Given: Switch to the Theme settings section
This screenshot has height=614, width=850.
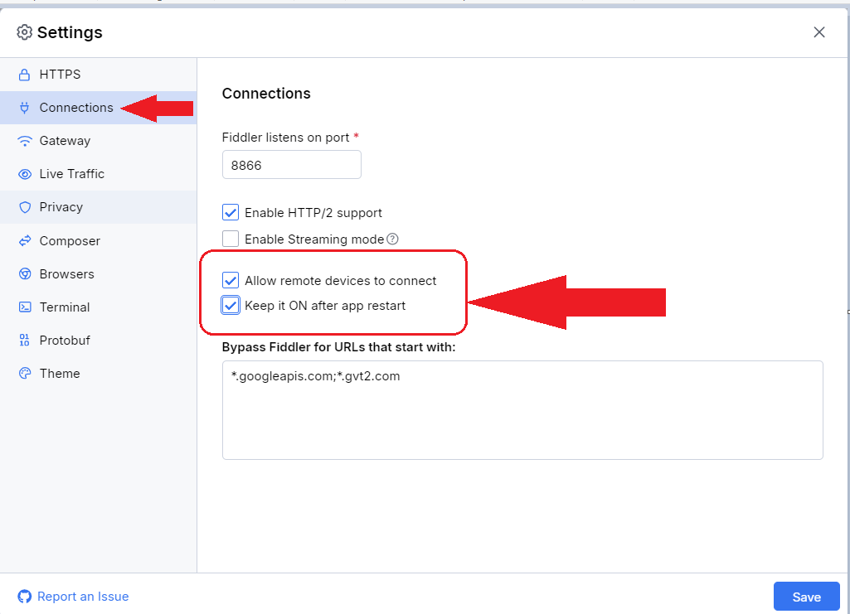Looking at the screenshot, I should (x=60, y=374).
